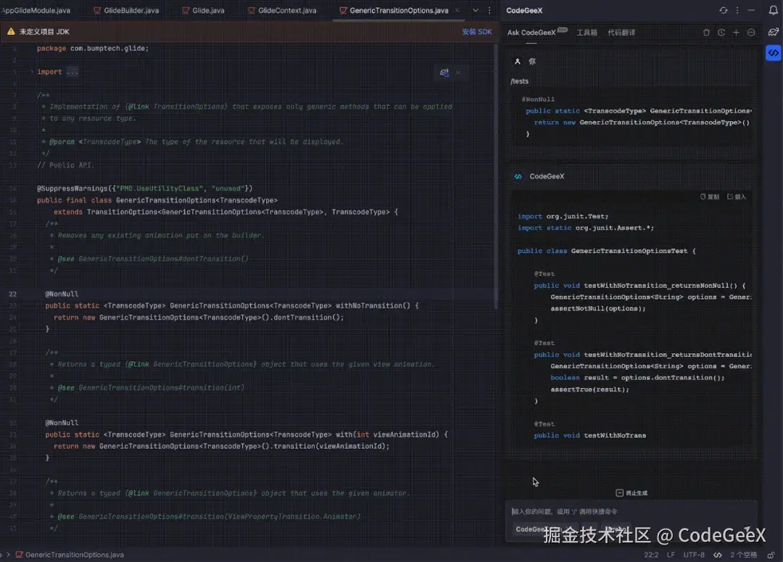Click the package com.bumptech.glide line
Viewport: 783px width, 562px height.
pyautogui.click(x=92, y=49)
